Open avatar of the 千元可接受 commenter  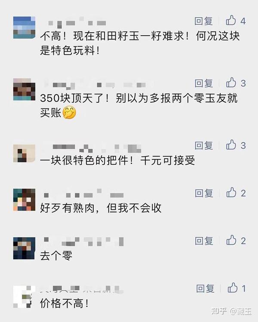pos(24,153)
